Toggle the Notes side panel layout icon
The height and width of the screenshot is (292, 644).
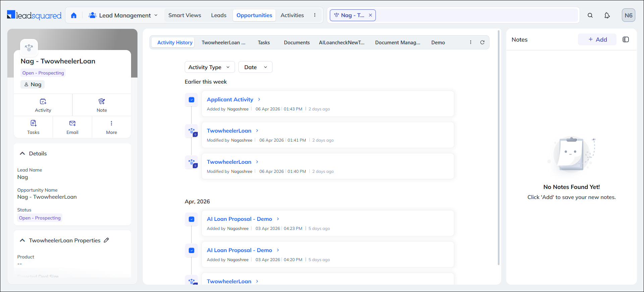point(626,40)
